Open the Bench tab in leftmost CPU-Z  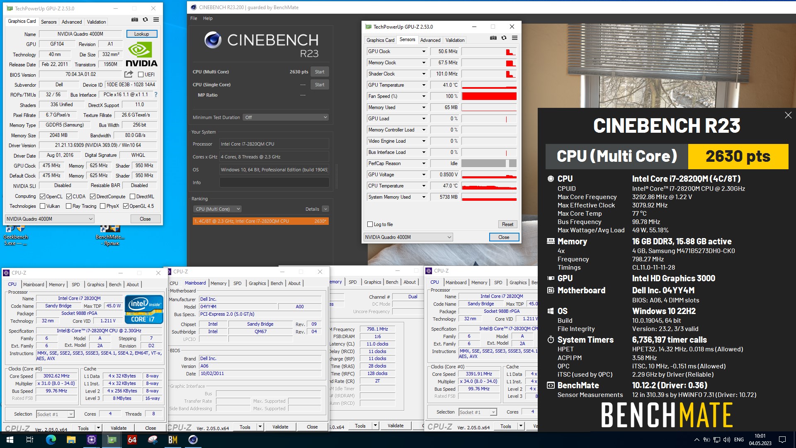click(x=115, y=285)
